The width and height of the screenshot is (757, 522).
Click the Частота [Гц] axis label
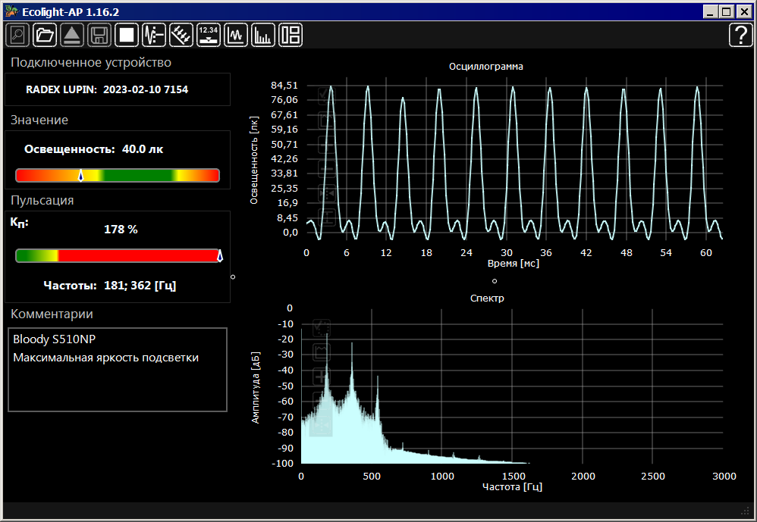tap(512, 487)
